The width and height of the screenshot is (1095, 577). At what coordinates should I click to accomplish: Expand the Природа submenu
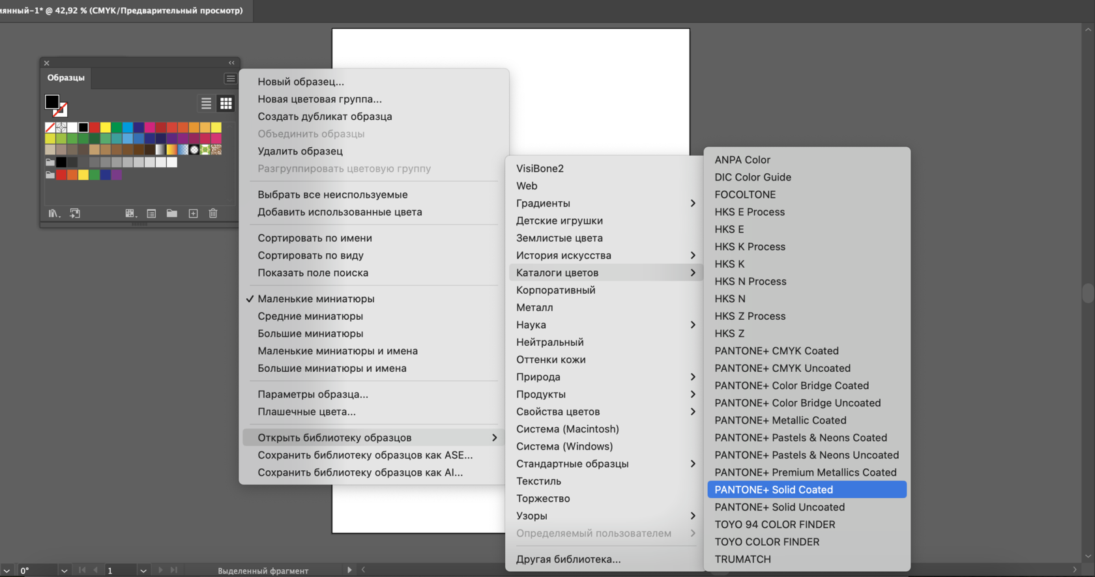(x=605, y=377)
